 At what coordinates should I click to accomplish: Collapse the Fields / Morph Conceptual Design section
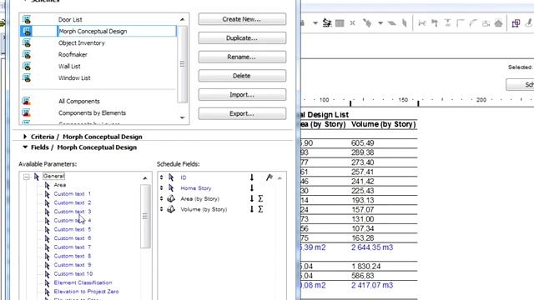point(25,147)
